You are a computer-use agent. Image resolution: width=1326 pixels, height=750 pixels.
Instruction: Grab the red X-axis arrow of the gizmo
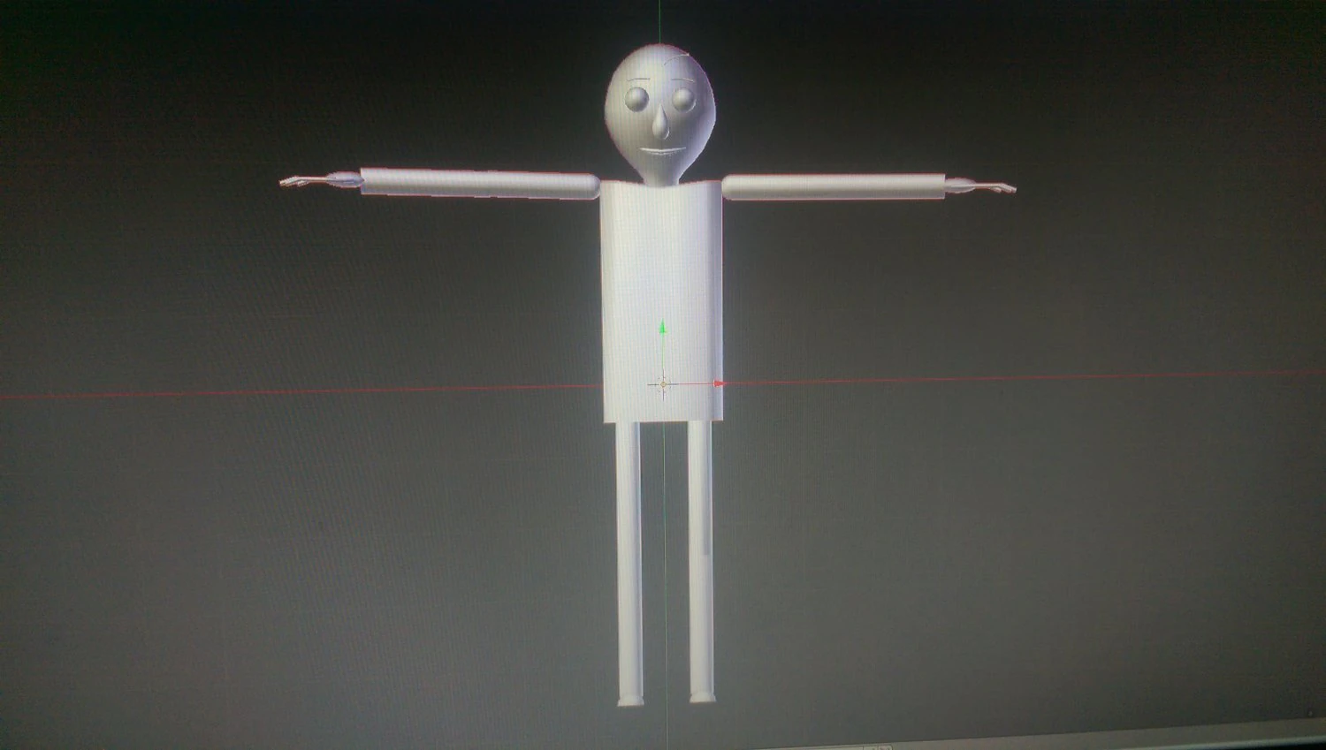719,383
